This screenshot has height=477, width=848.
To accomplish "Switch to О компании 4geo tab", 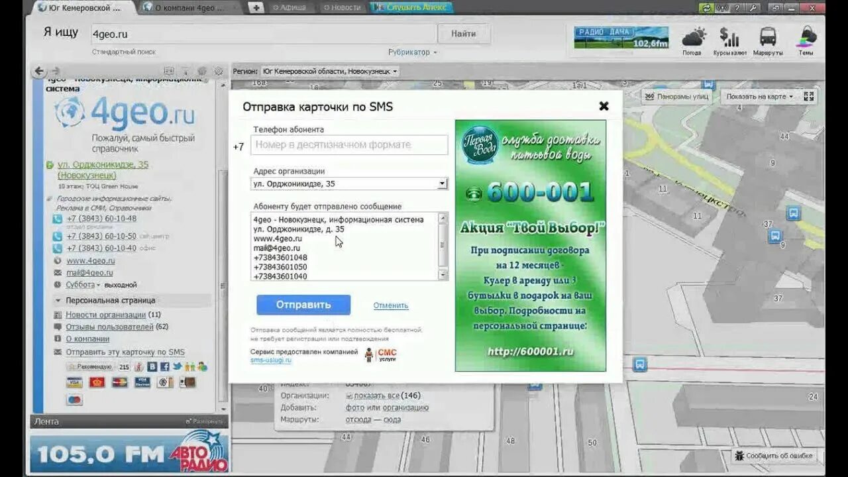I will [191, 8].
